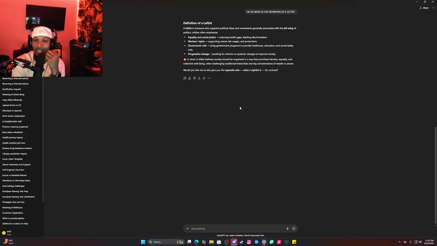
Task: Click the plus attach icon in message box
Action: click(187, 229)
